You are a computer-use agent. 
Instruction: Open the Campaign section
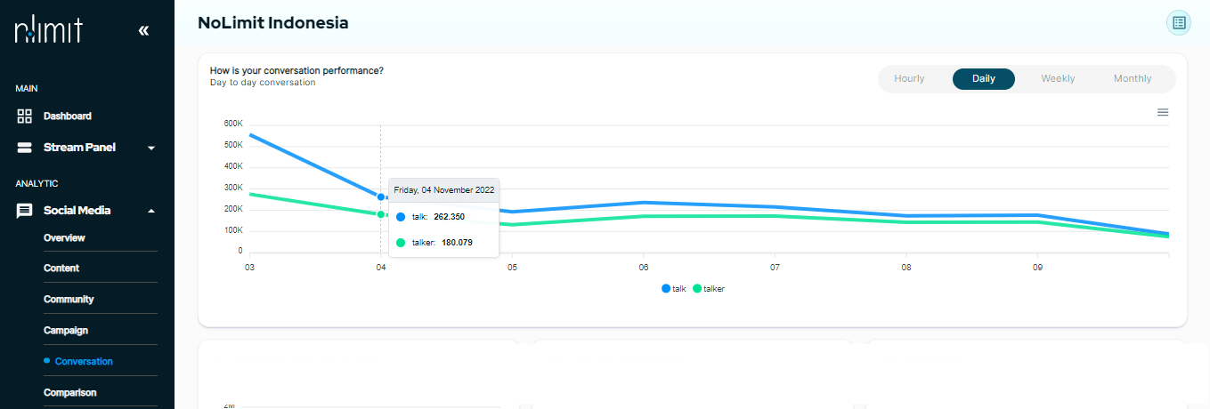[66, 330]
